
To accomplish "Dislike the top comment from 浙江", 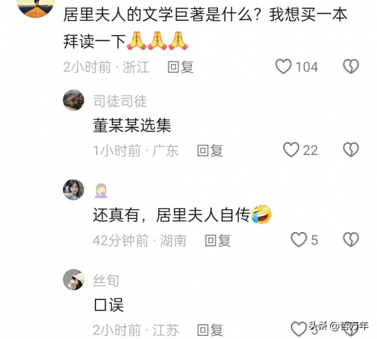I will pyautogui.click(x=351, y=67).
